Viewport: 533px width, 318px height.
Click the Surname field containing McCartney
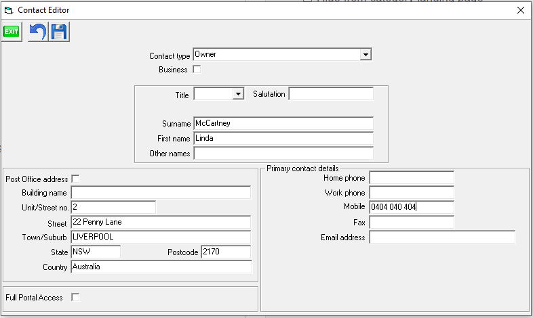point(283,123)
